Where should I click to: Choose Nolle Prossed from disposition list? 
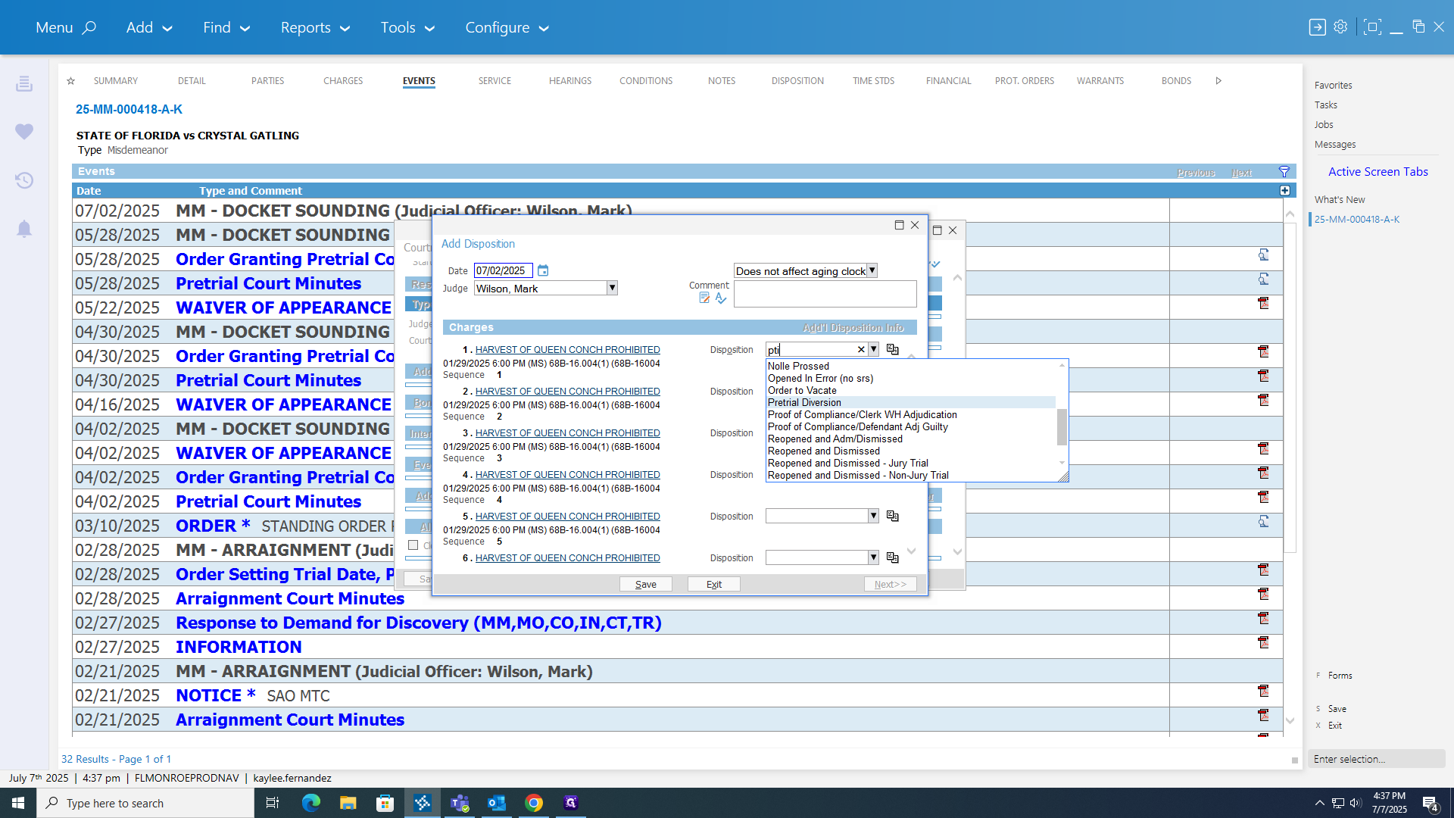[x=911, y=367]
